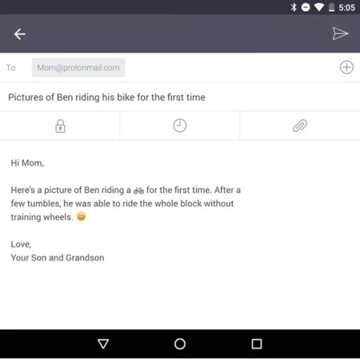Open password encryption padlock option
The width and height of the screenshot is (360, 359).
coord(60,126)
